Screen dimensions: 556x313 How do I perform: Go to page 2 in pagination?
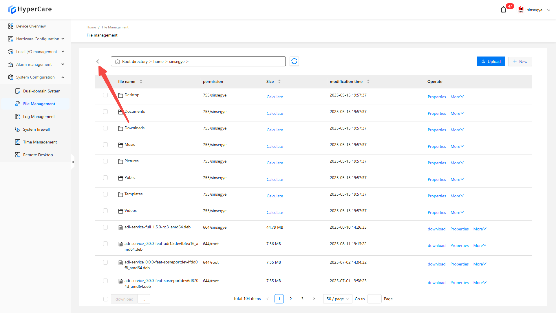[291, 299]
